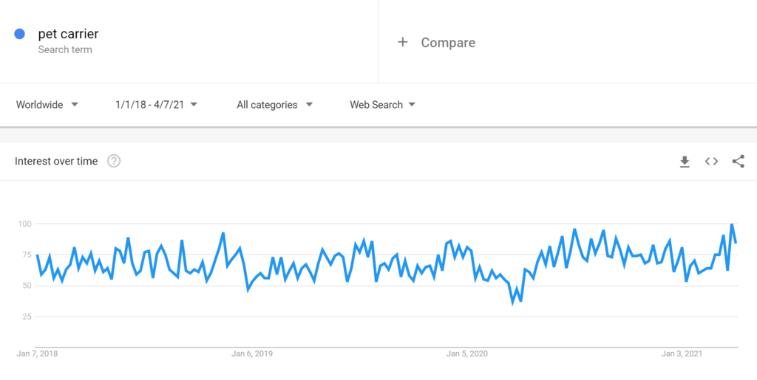This screenshot has height=380, width=757.
Task: Click the Compare label
Action: click(x=448, y=43)
